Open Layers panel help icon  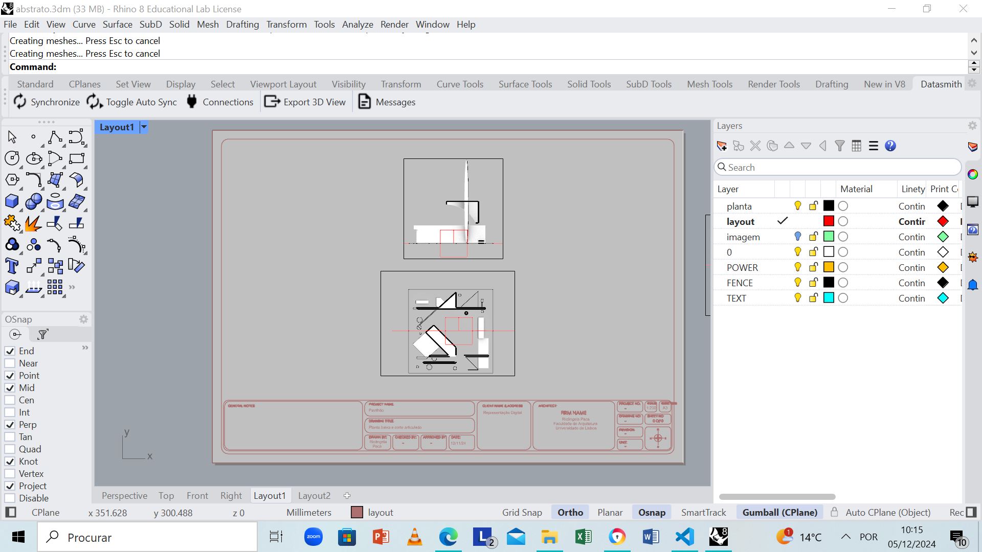(890, 146)
